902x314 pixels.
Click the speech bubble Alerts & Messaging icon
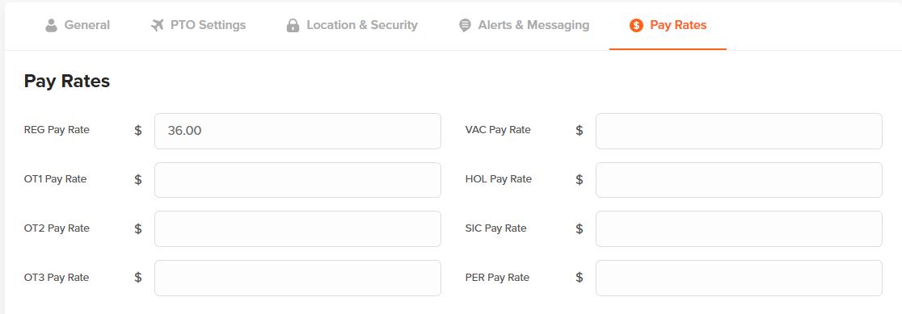click(x=465, y=26)
